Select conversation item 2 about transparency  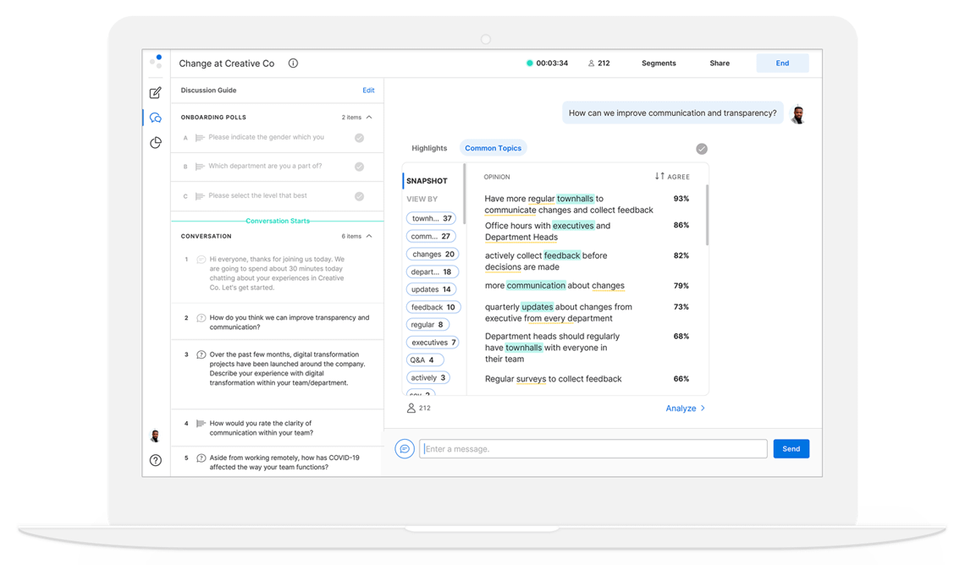tap(277, 322)
